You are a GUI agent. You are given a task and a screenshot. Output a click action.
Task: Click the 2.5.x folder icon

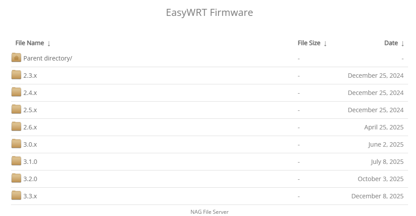coord(16,110)
